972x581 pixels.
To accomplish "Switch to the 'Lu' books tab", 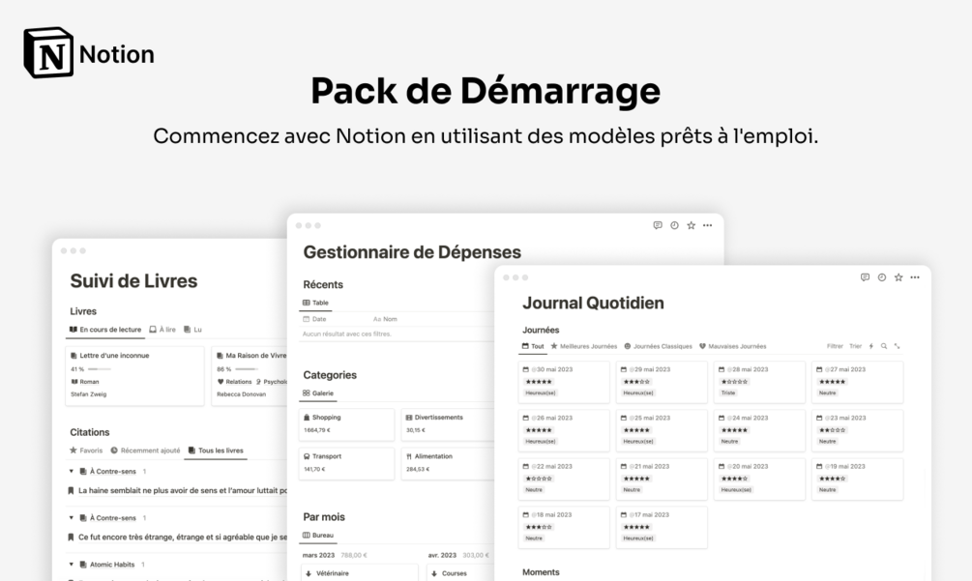I will pyautogui.click(x=192, y=330).
